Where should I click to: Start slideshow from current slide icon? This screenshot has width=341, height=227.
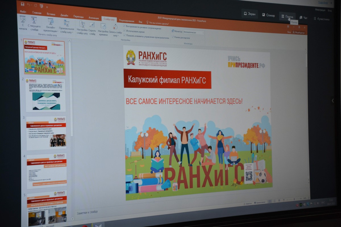34,20
